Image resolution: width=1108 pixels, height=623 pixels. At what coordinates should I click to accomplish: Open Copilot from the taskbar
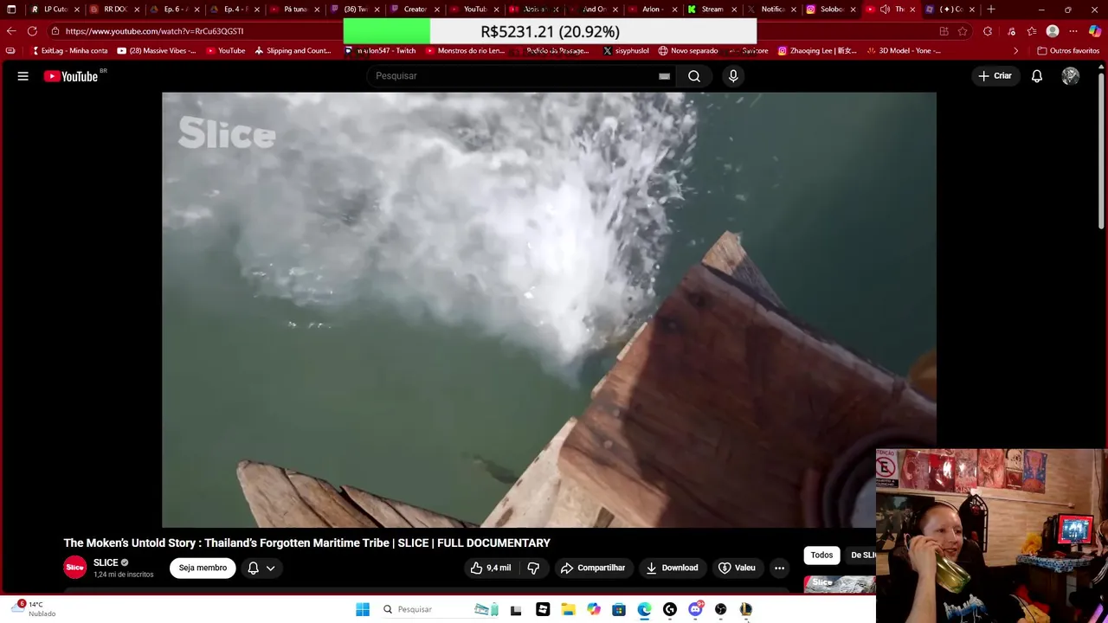pyautogui.click(x=594, y=609)
